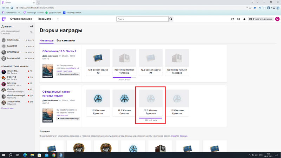Switch to the Все кампании tab
Image resolution: width=281 pixels, height=158 pixels.
point(66,41)
